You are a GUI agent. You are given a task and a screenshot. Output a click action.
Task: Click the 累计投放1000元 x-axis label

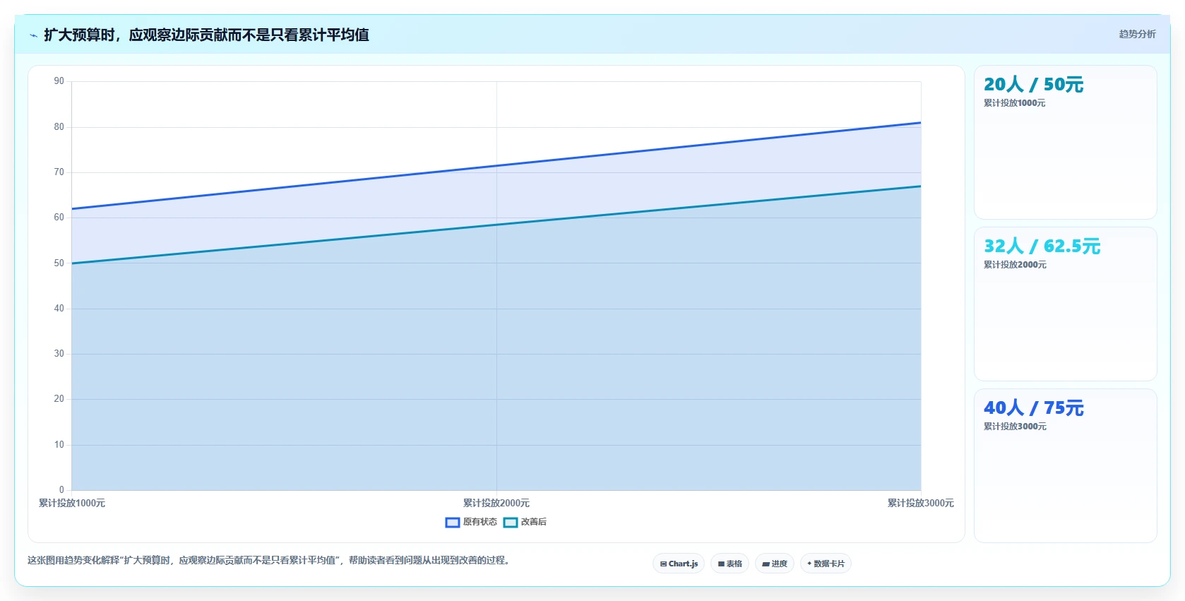tap(72, 503)
